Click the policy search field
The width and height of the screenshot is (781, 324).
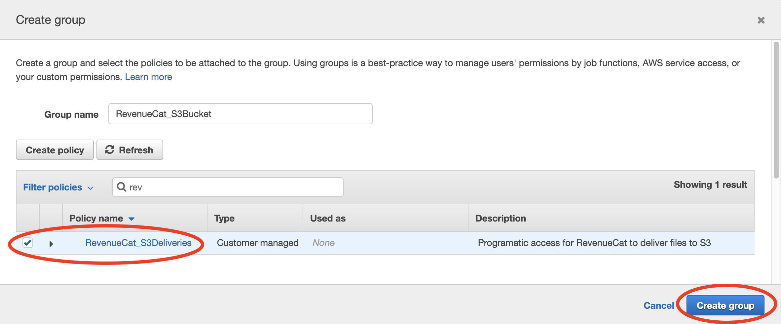pyautogui.click(x=235, y=187)
